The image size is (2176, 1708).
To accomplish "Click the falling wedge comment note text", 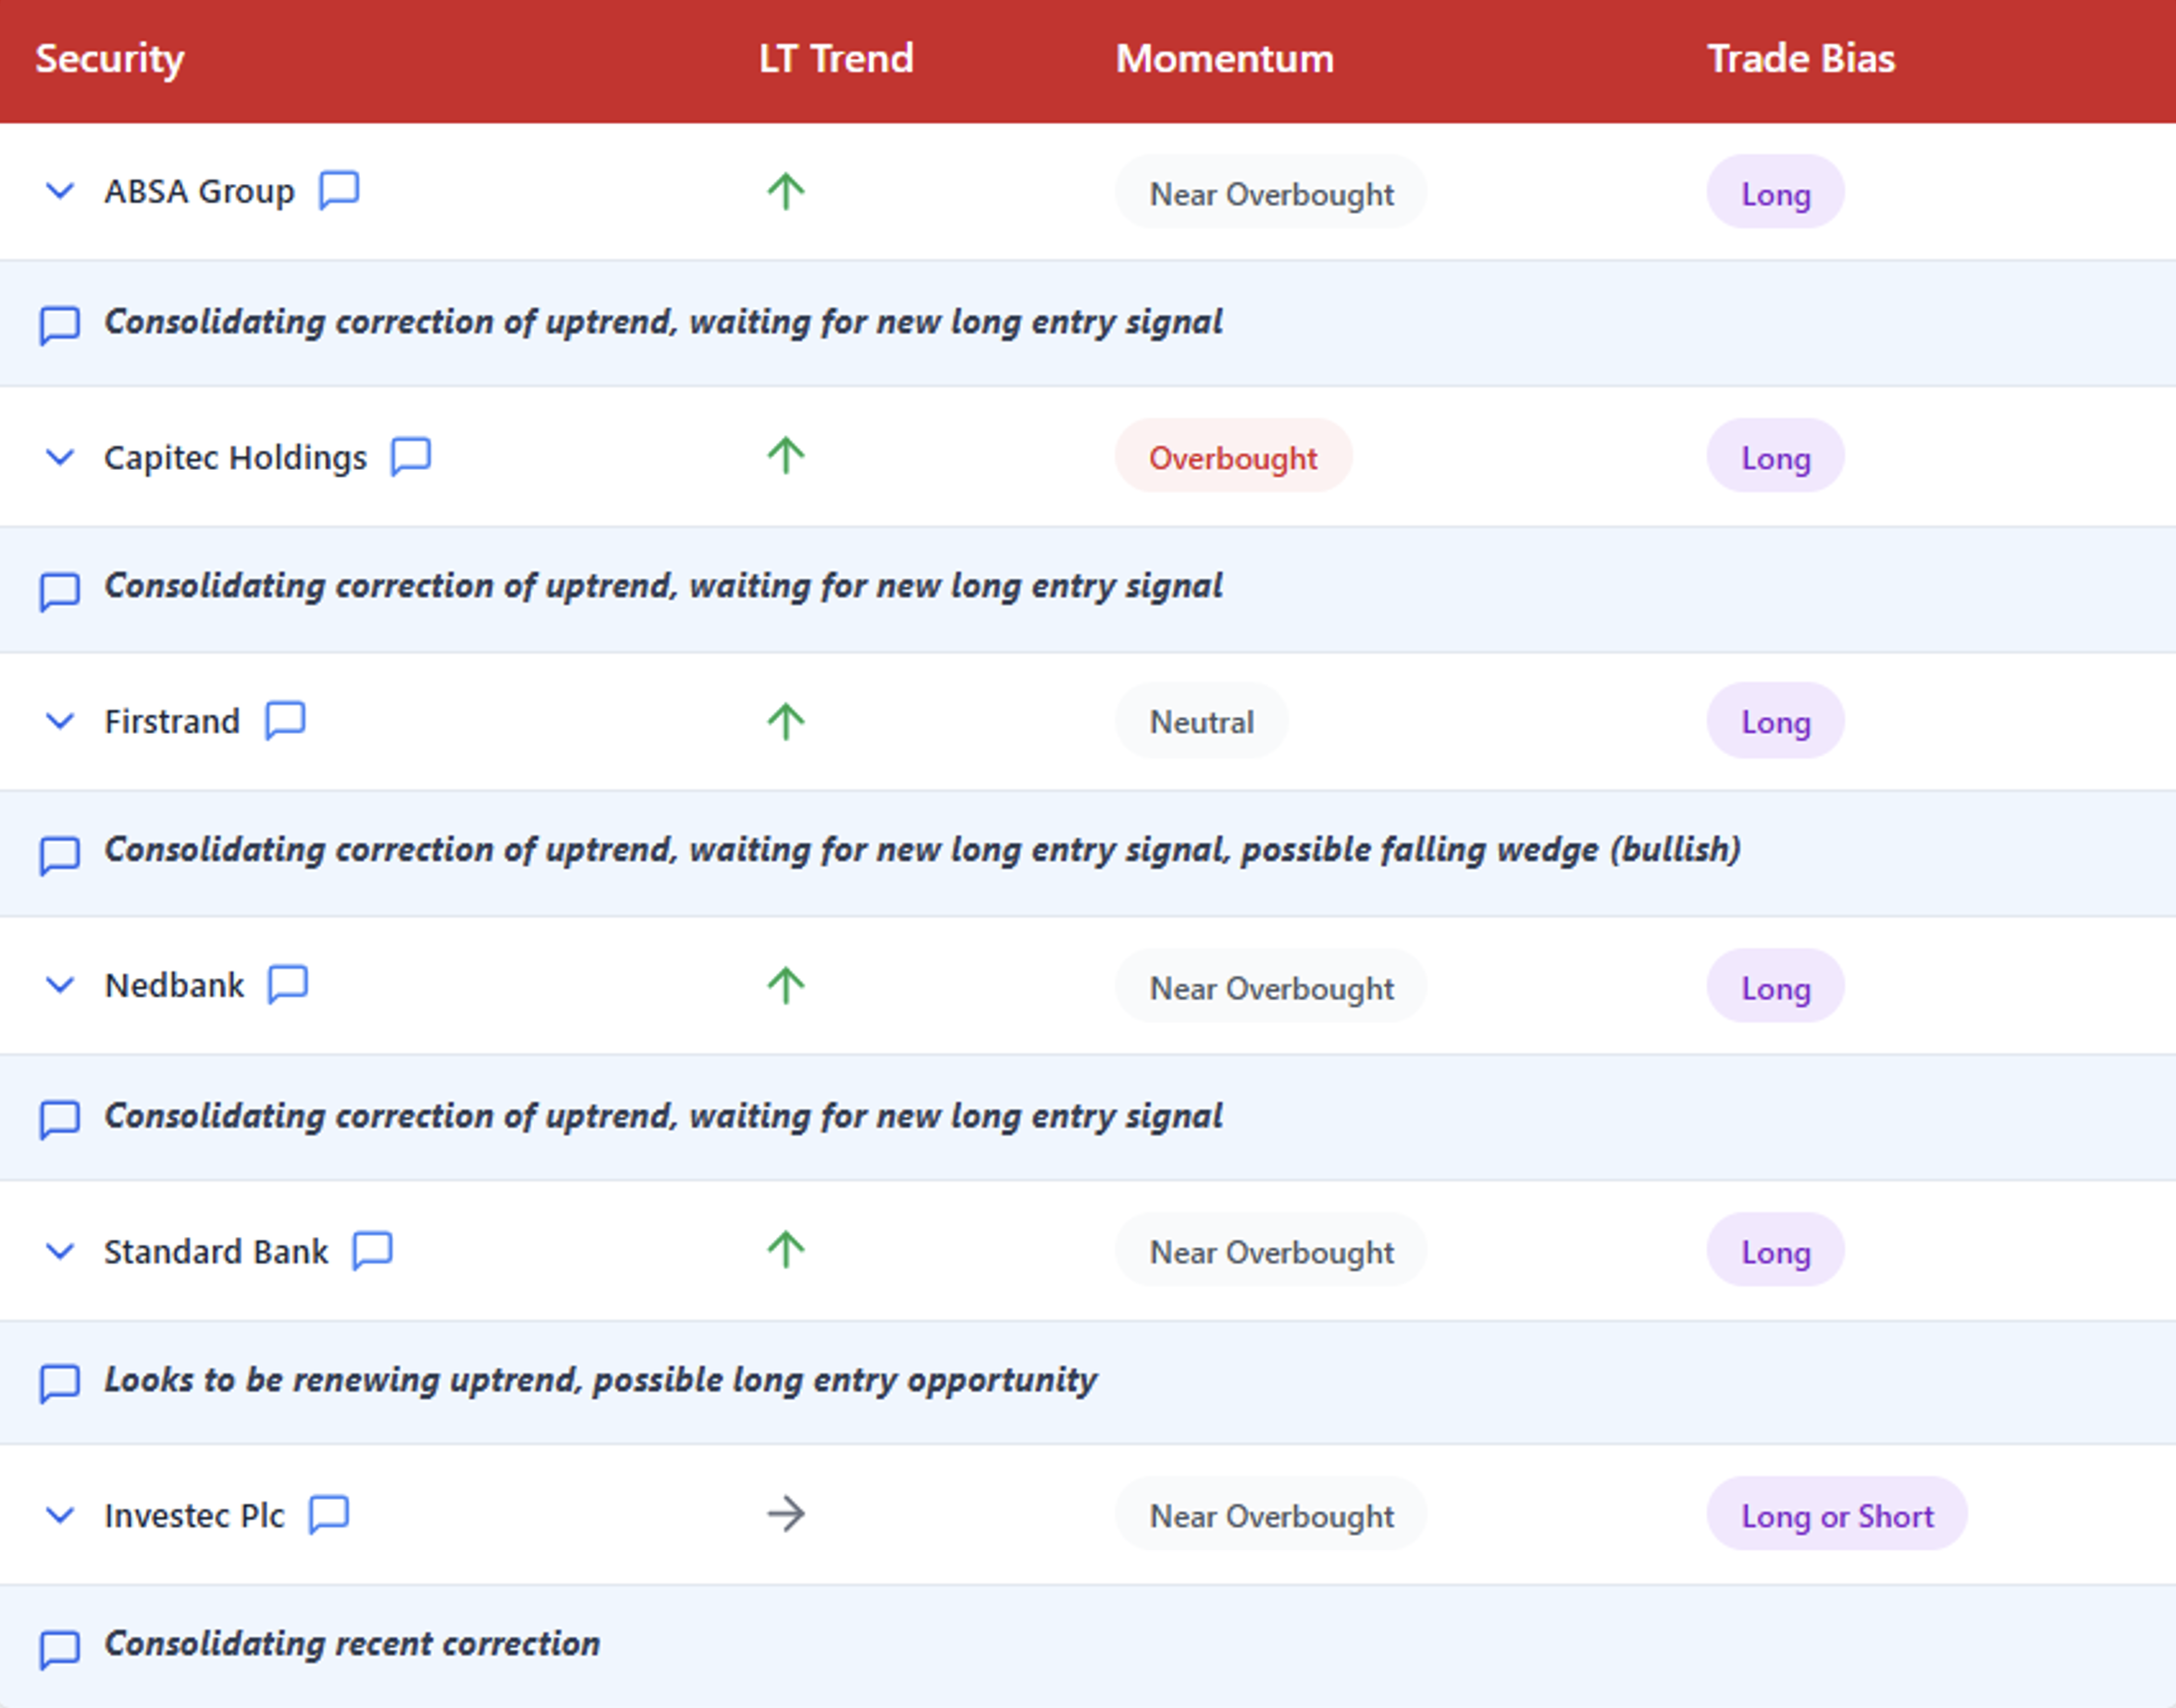I will point(922,850).
